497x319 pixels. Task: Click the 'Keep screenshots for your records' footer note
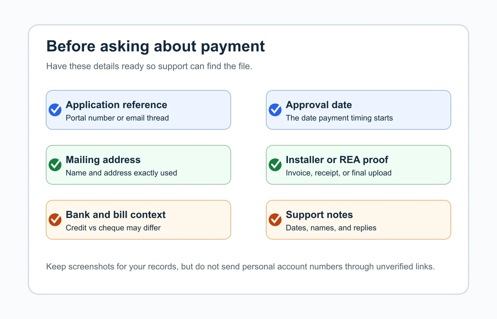[240, 267]
